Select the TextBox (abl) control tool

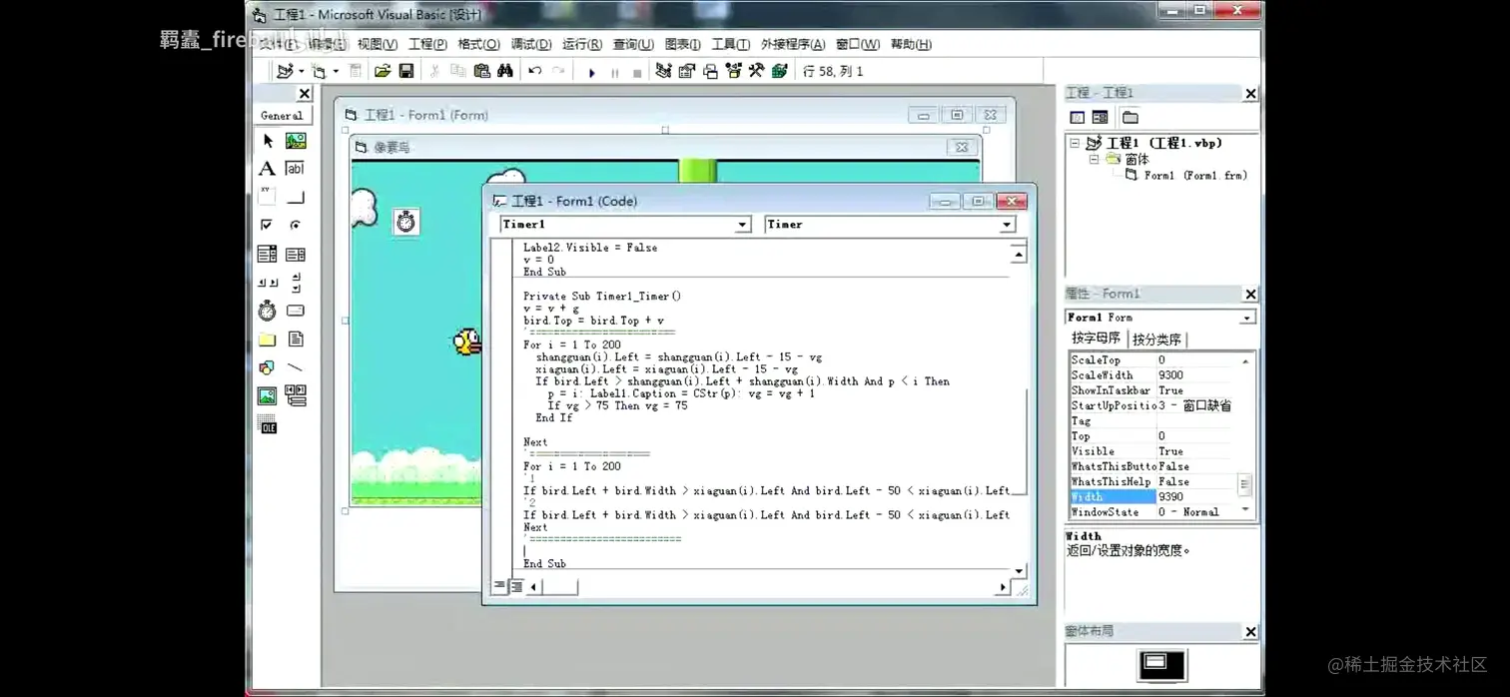tap(296, 169)
